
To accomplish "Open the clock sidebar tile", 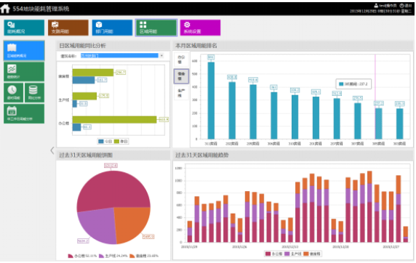I will pos(14,92).
